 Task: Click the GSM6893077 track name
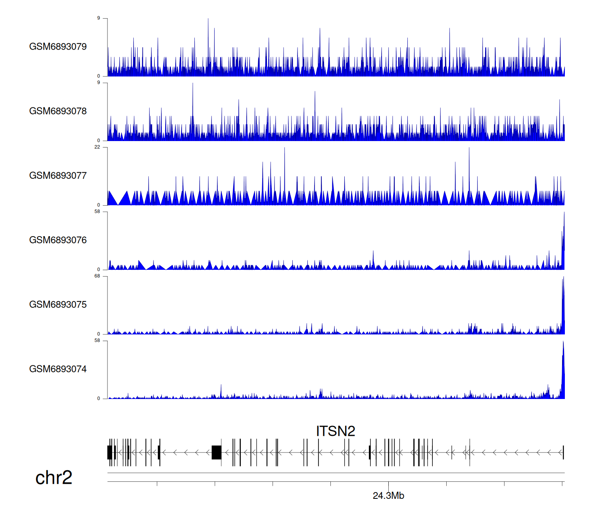click(58, 176)
